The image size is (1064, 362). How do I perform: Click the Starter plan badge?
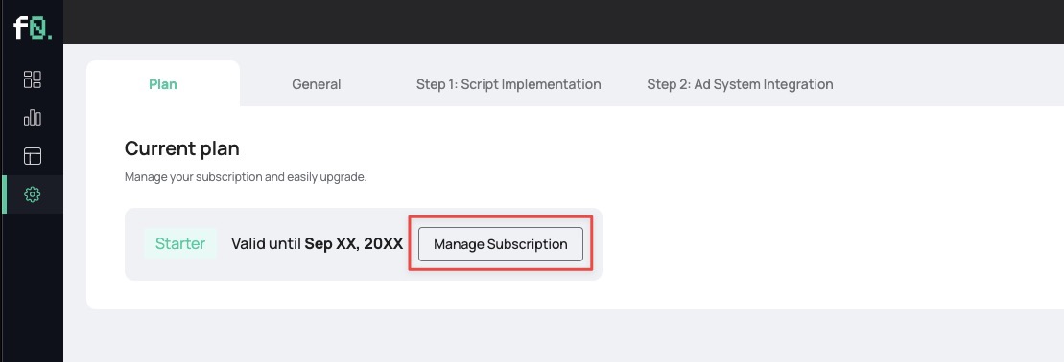180,244
